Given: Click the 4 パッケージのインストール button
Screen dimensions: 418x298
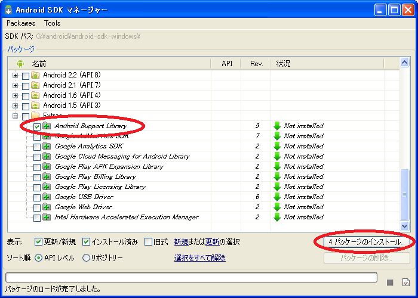Looking at the screenshot, I should point(367,243).
